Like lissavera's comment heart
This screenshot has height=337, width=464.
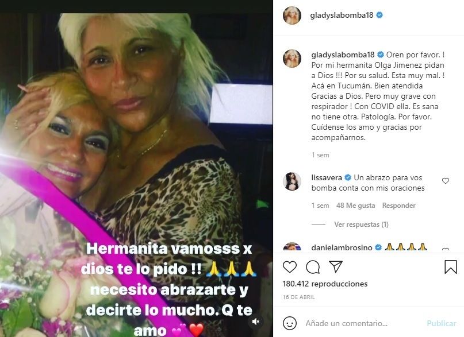[446, 181]
